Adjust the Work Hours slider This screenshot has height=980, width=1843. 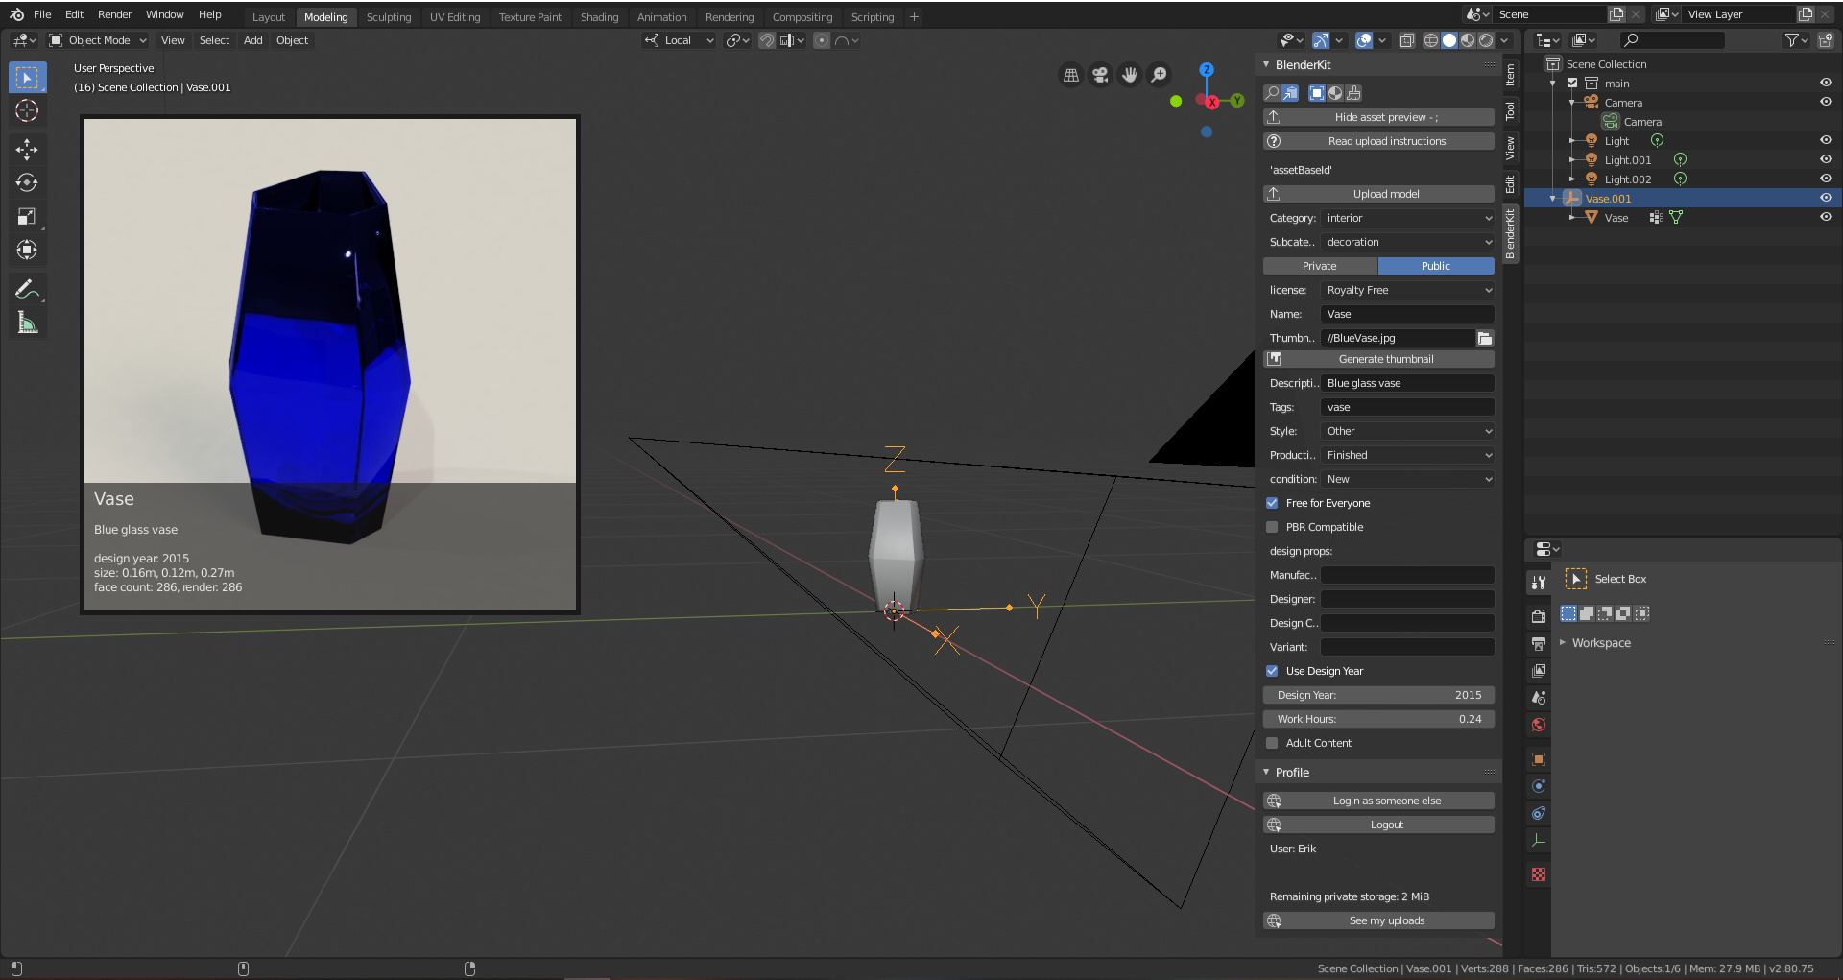pyautogui.click(x=1378, y=718)
